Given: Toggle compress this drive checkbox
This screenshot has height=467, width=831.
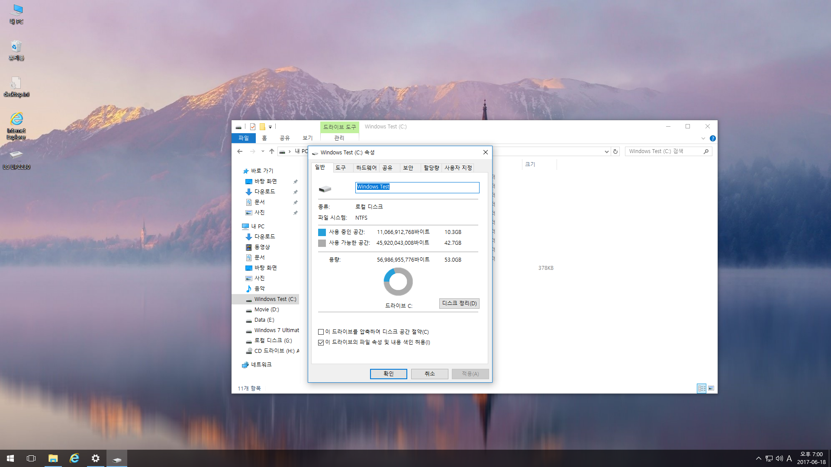Looking at the screenshot, I should pos(321,332).
